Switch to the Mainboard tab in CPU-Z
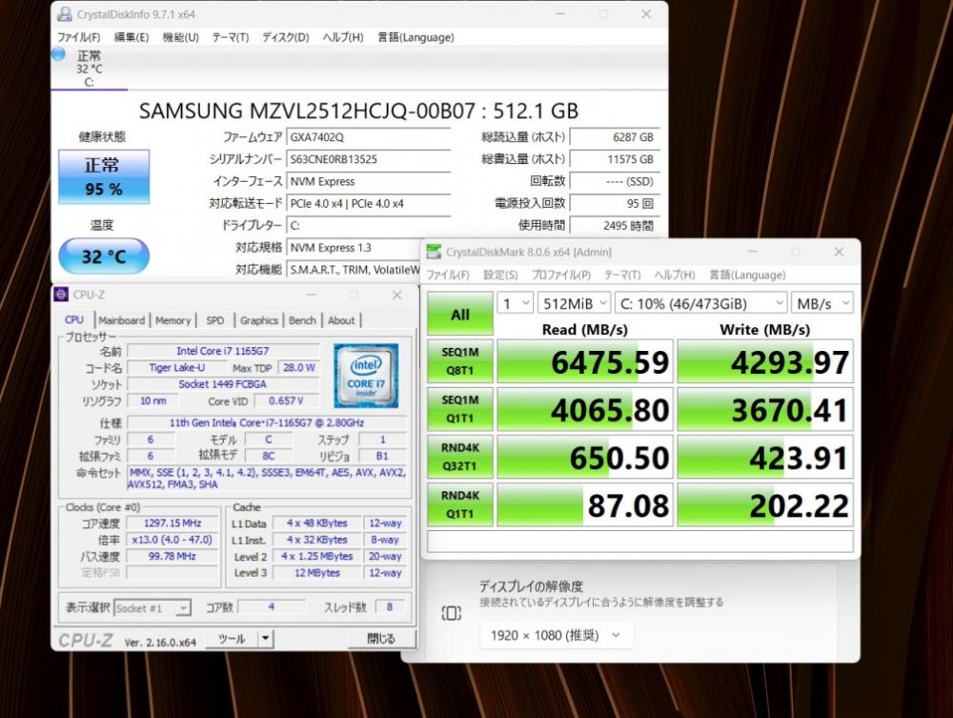Screen dimensions: 953x718 (122, 320)
